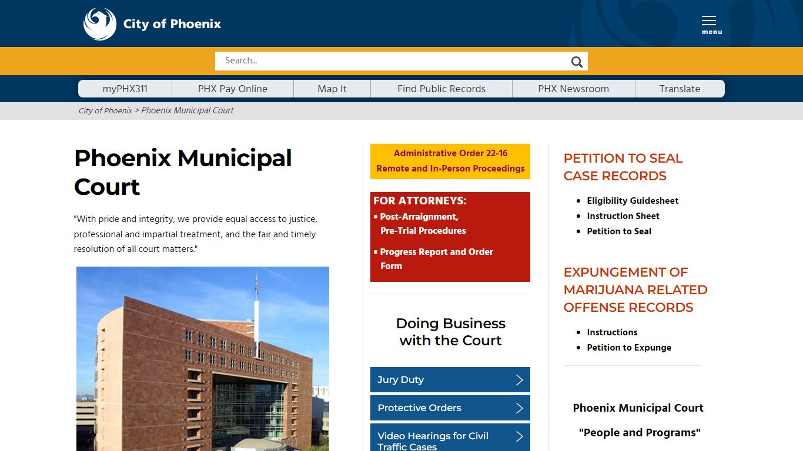803x451 pixels.
Task: Open Progress Report and Order Form
Action: [436, 259]
